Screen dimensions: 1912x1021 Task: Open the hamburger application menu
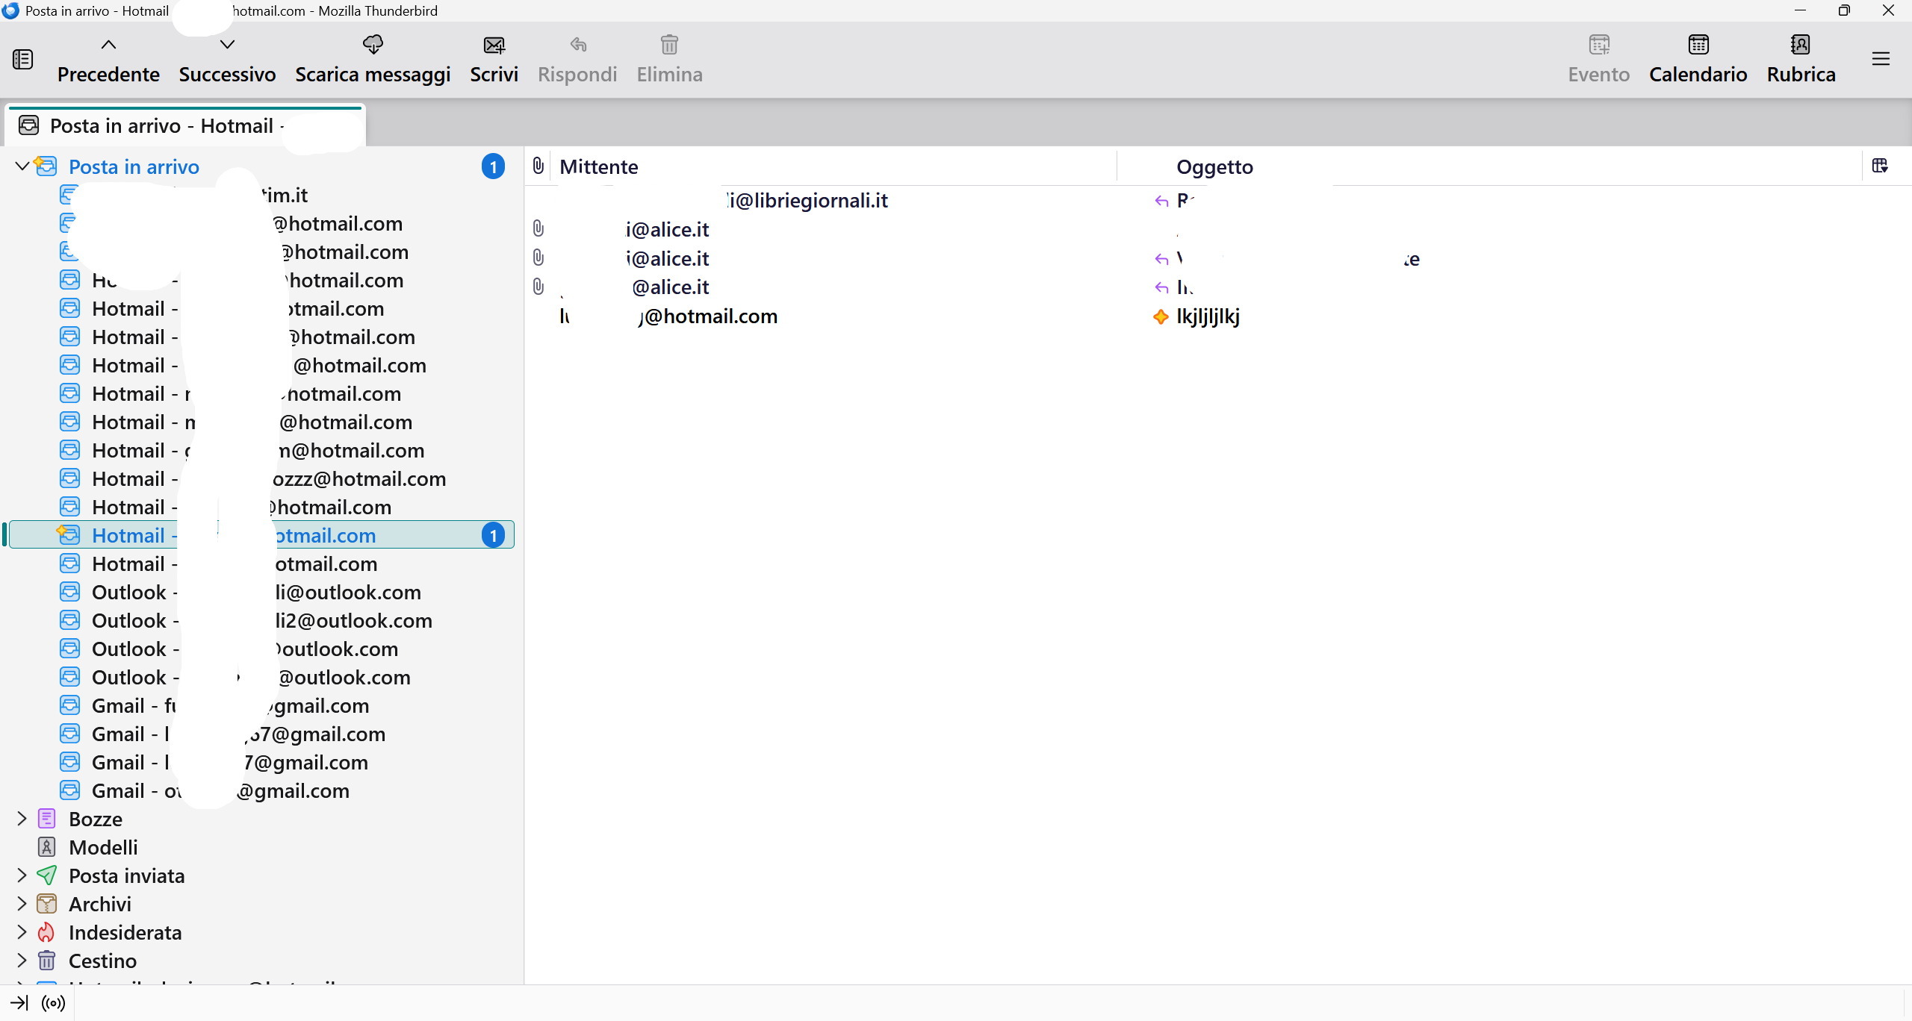point(1881,59)
